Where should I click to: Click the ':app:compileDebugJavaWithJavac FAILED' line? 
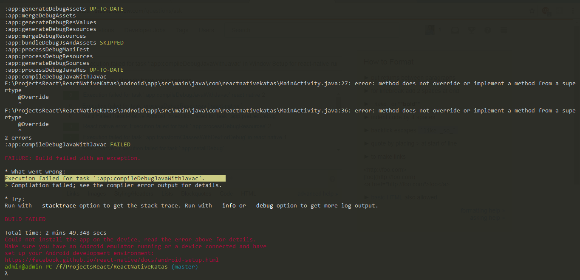pos(68,145)
